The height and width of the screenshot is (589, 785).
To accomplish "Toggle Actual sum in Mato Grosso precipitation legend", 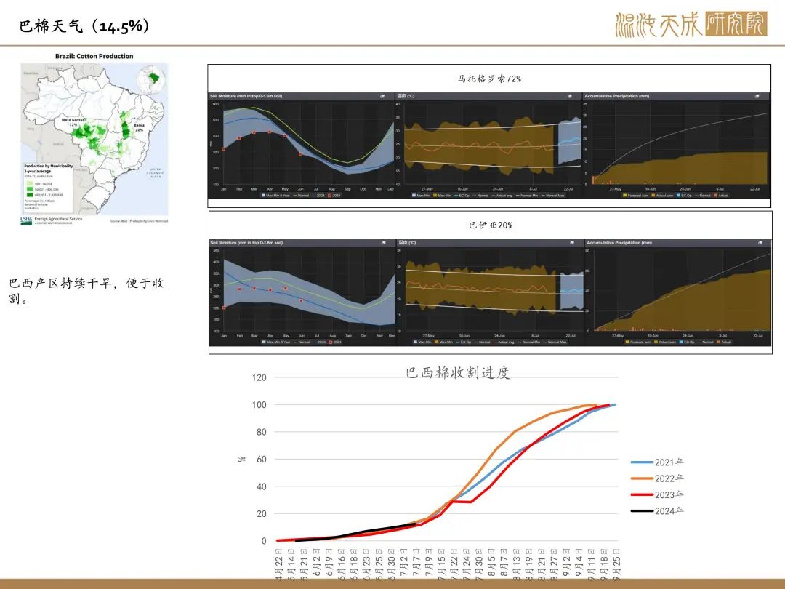I will click(x=662, y=196).
